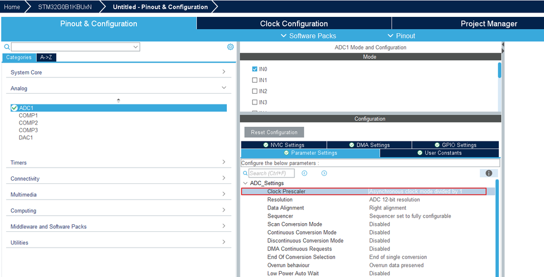Switch to the A->Z sorting tab
The image size is (544, 277).
46,58
